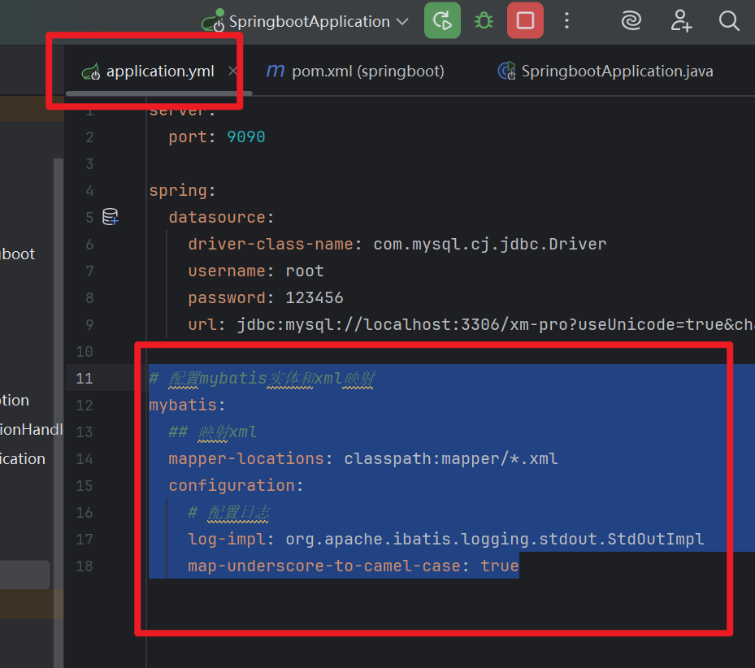
Task: Click line number 18 in gutter
Action: pos(85,566)
